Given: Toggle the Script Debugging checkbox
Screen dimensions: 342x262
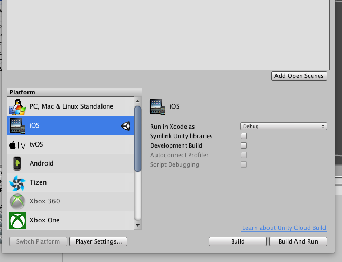Looking at the screenshot, I should [x=244, y=164].
